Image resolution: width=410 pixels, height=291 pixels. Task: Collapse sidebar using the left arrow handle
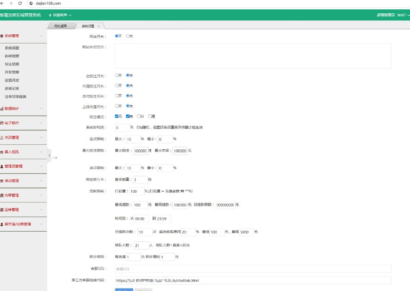(49, 155)
